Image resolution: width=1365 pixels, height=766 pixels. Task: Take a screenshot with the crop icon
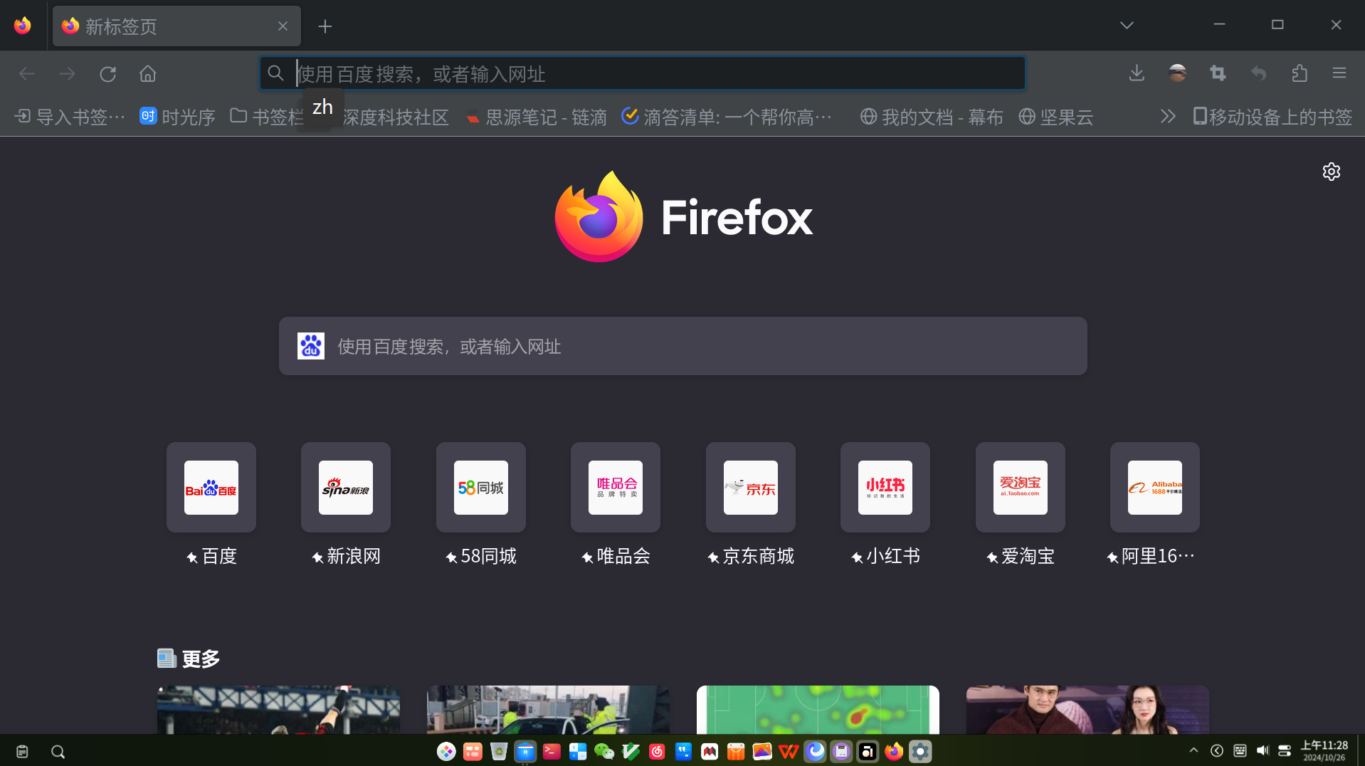pyautogui.click(x=1218, y=73)
